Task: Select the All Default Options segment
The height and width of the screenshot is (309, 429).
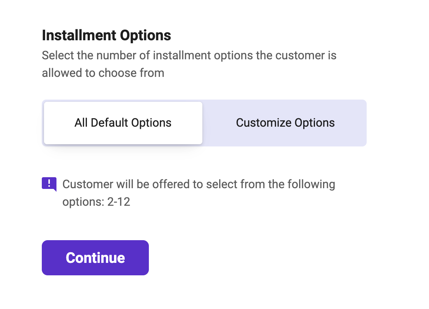Action: [x=123, y=123]
